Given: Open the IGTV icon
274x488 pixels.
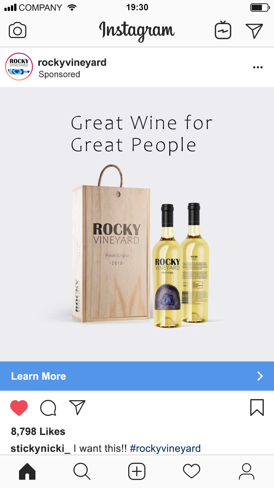Looking at the screenshot, I should point(223,30).
